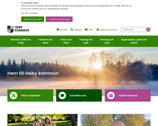
Task: Click the Karta map icon
Action: [86, 30]
